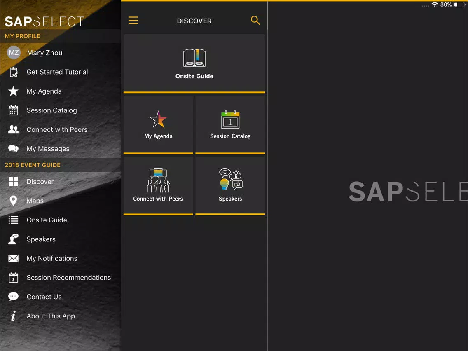Select Session Catalog in the sidebar menu
This screenshot has width=468, height=351.
(x=61, y=110)
